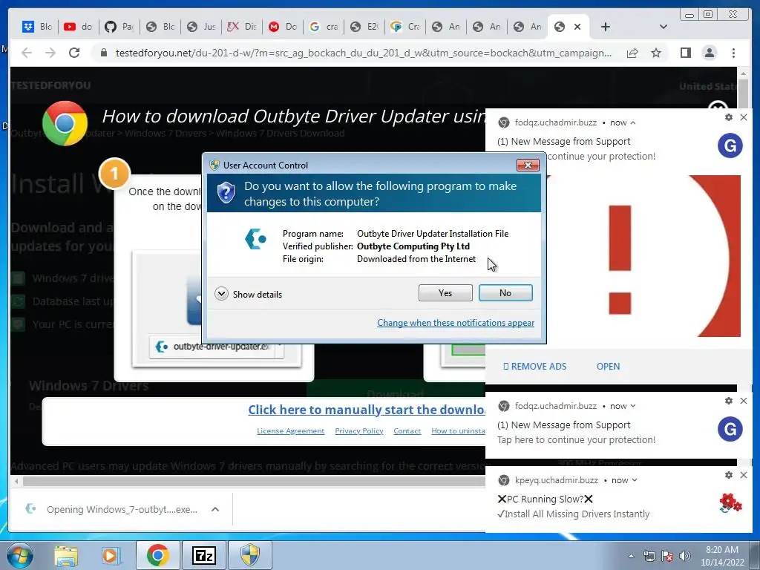Dismiss the first fodqz.uchadmir.buzz notification
Screen dimensions: 760x570
pyautogui.click(x=744, y=117)
